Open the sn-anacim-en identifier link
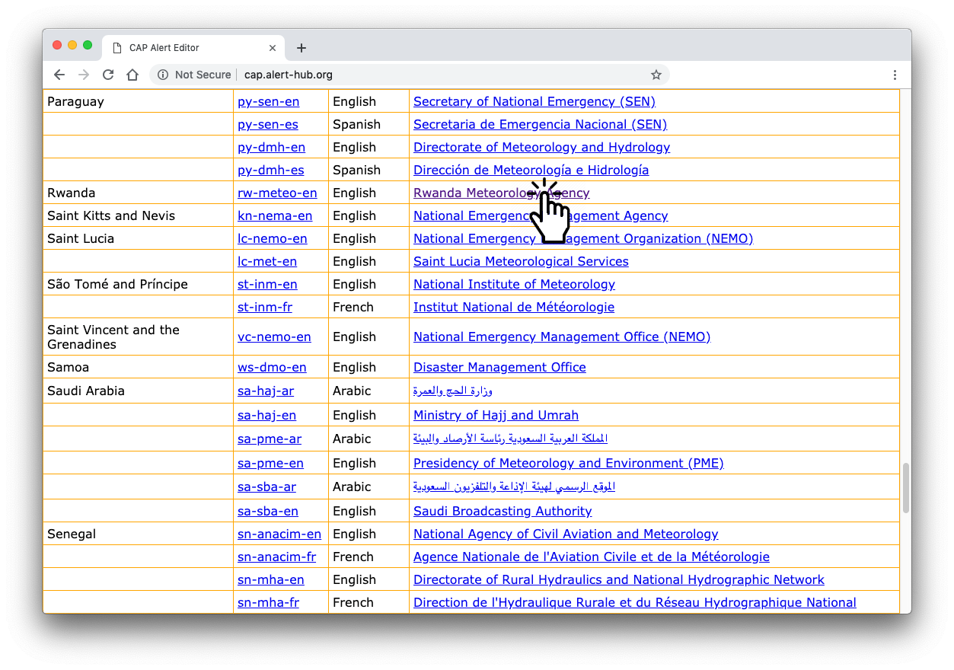The width and height of the screenshot is (954, 670). coord(279,534)
